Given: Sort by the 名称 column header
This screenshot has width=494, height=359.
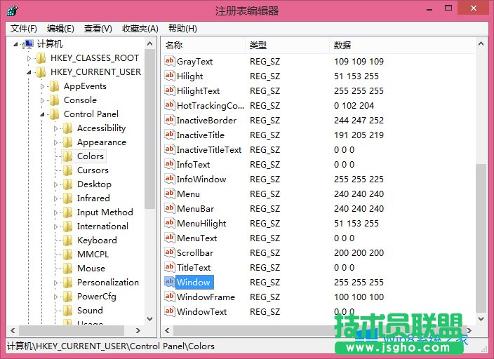Looking at the screenshot, I should 203,46.
